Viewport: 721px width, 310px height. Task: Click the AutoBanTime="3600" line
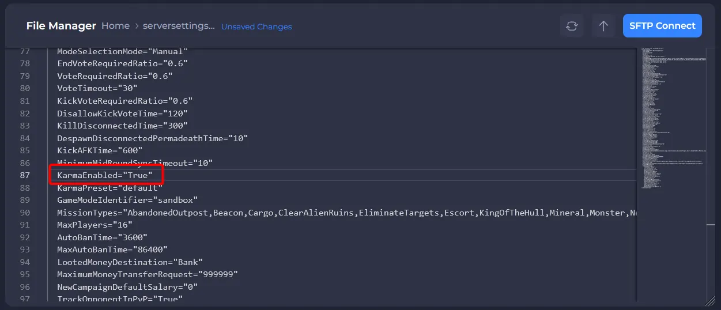(102, 237)
